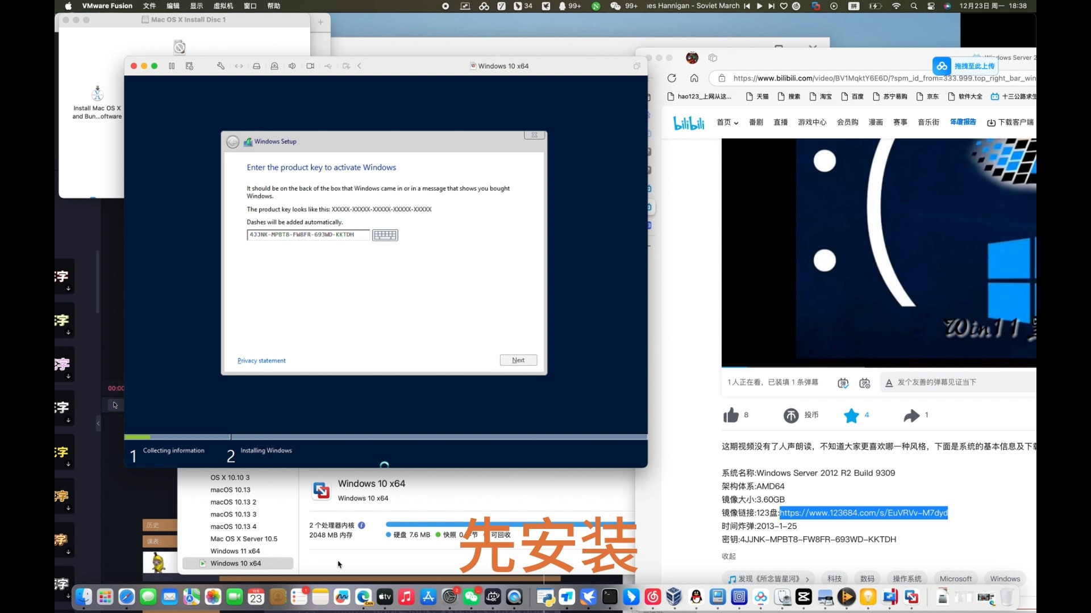Open the 虚拟机 menu in the menu bar
Image resolution: width=1091 pixels, height=613 pixels.
point(223,6)
